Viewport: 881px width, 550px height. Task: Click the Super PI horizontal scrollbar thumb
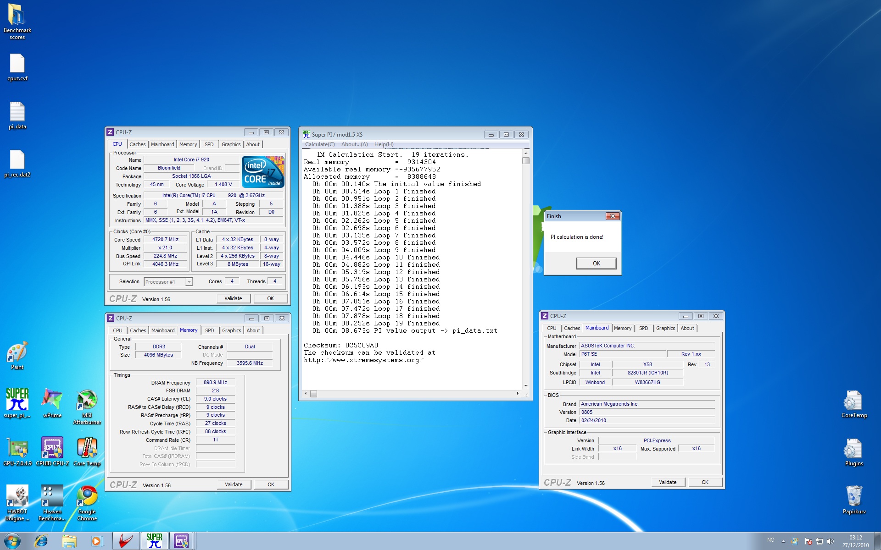(313, 394)
